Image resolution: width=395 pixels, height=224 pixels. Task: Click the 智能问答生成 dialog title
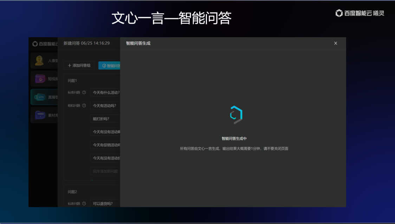click(x=138, y=43)
